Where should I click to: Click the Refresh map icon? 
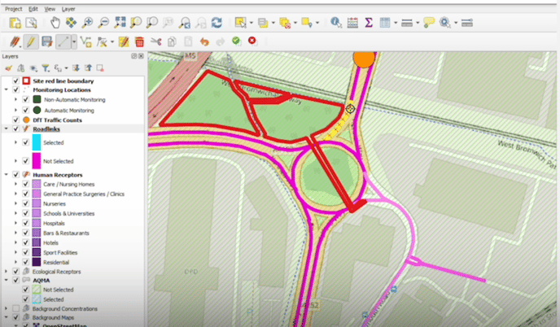[216, 23]
